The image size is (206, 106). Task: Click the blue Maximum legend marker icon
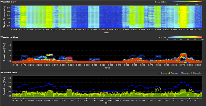(180, 73)
